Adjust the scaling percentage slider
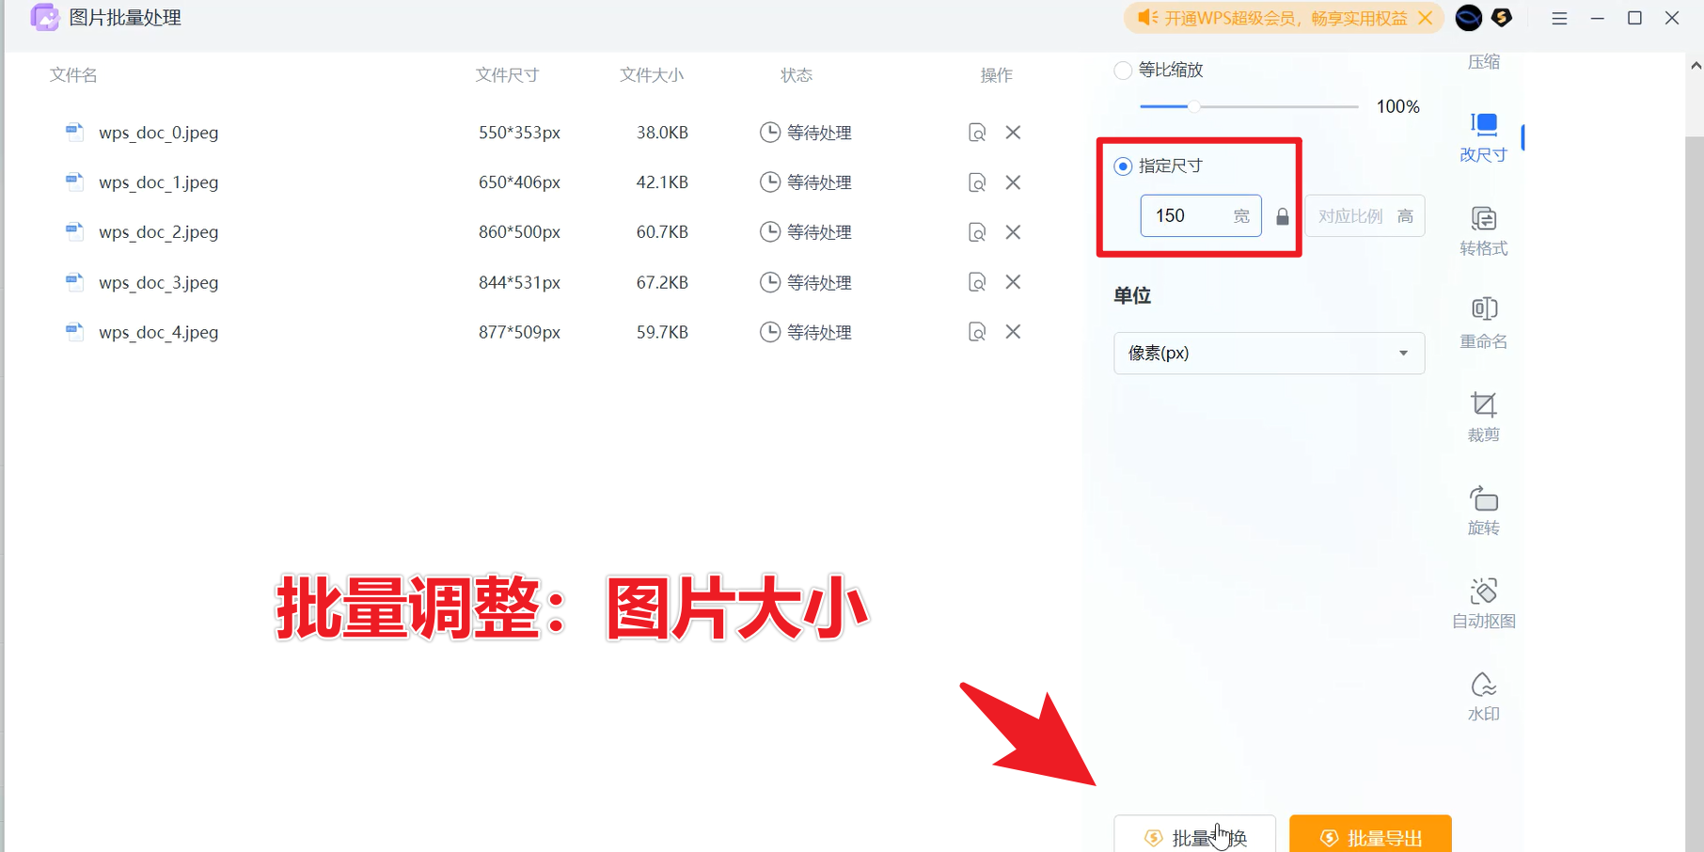Image resolution: width=1704 pixels, height=852 pixels. tap(1193, 106)
